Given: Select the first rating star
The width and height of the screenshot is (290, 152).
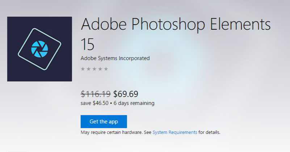Looking at the screenshot, I should coord(83,69).
